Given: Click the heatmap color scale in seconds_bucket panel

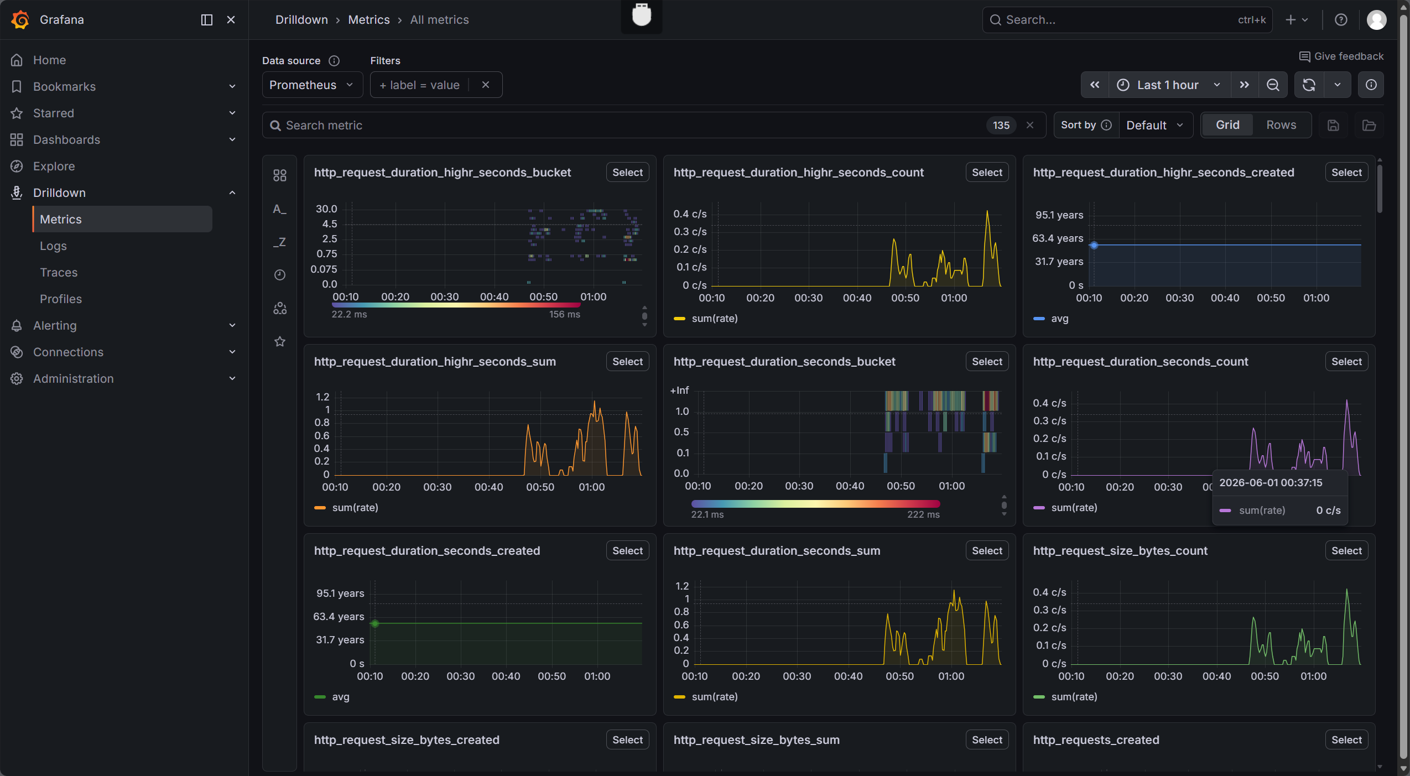Looking at the screenshot, I should (x=815, y=504).
